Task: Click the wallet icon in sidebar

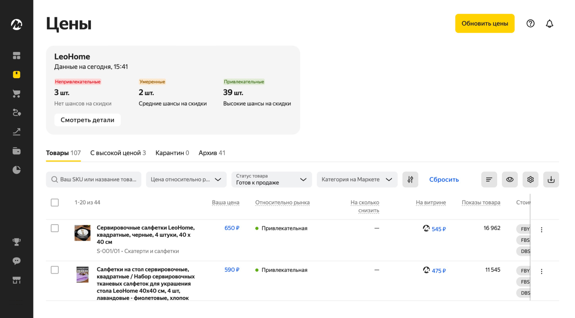Action: coord(16,151)
